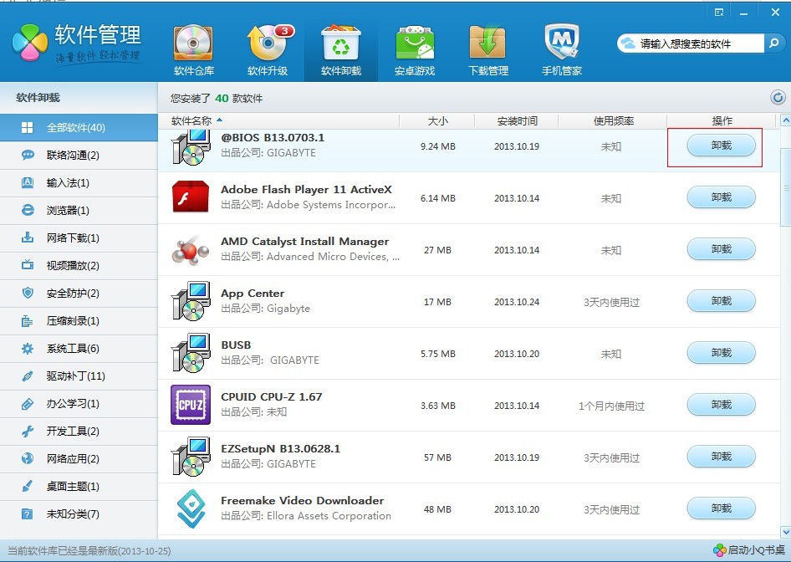Click the search magnifier icon

coord(773,43)
